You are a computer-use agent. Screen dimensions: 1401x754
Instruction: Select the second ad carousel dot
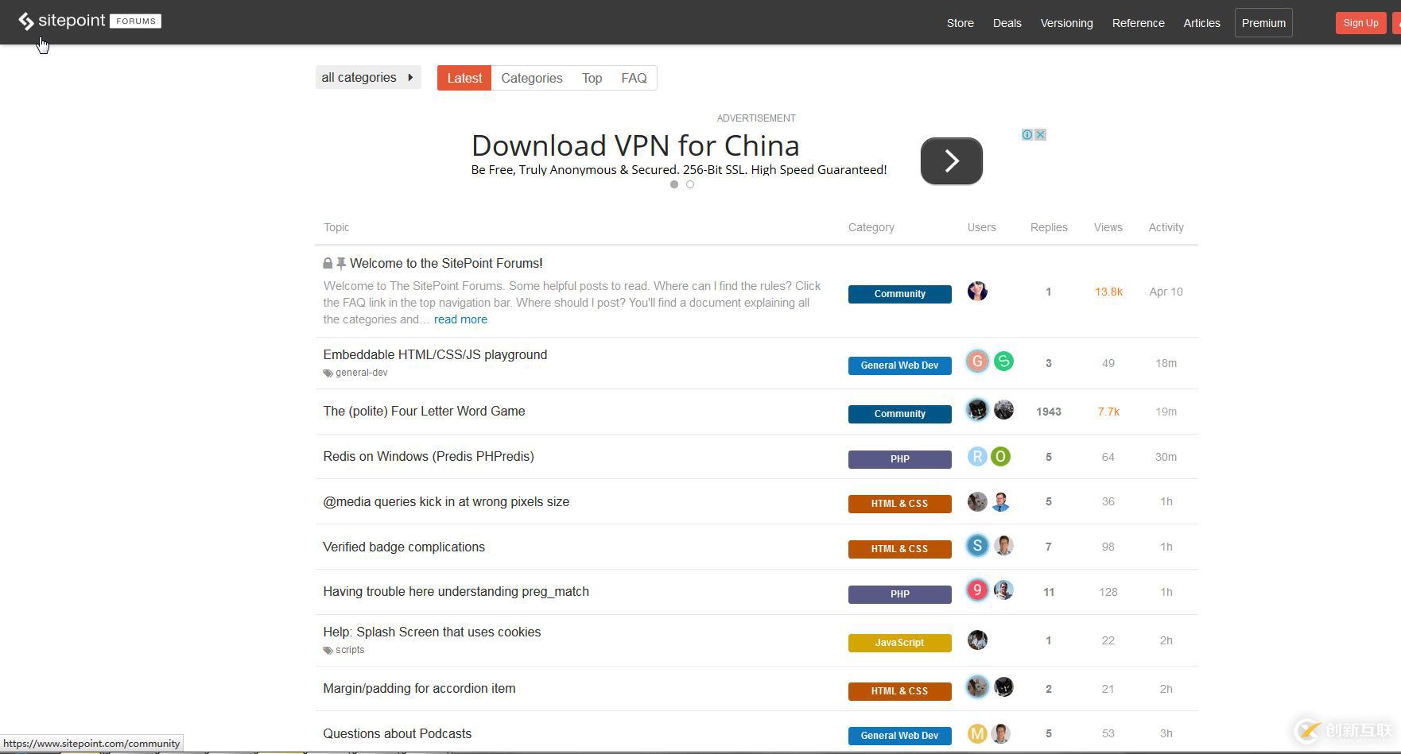(690, 184)
